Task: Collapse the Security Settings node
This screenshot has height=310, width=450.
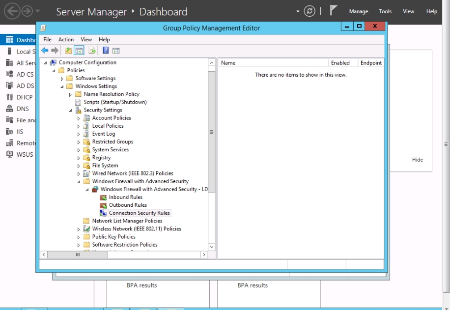Action: (x=70, y=110)
